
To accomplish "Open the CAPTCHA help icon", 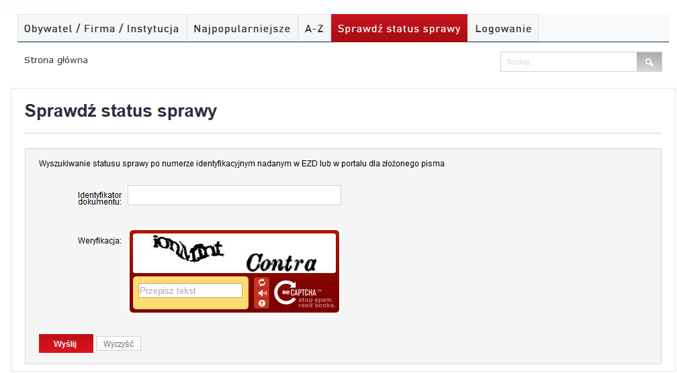I will (x=262, y=303).
